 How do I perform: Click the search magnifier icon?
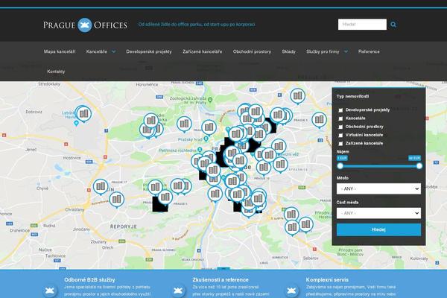(x=393, y=25)
